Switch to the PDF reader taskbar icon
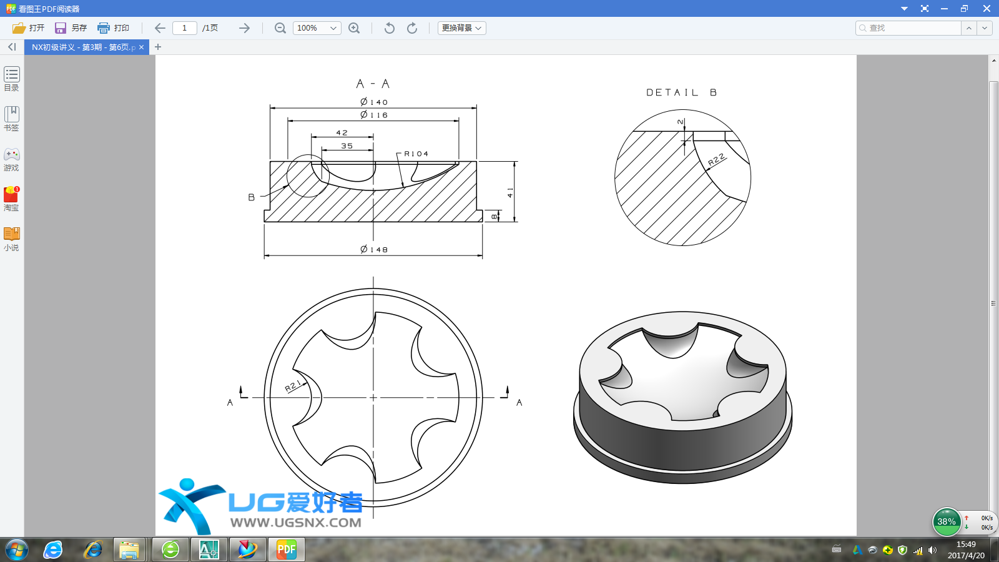This screenshot has width=999, height=562. pyautogui.click(x=287, y=550)
